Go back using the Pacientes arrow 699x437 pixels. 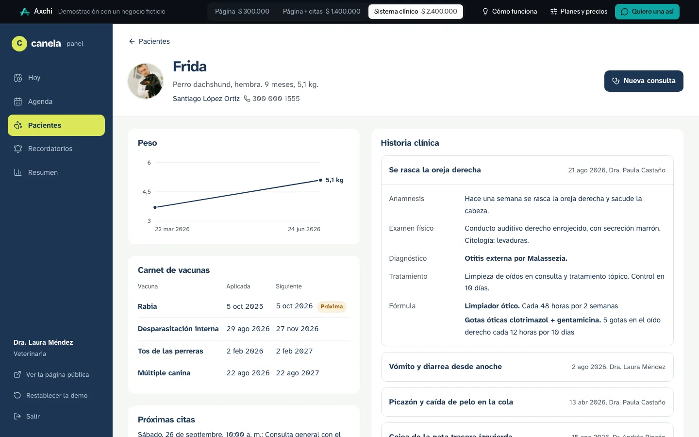150,41
